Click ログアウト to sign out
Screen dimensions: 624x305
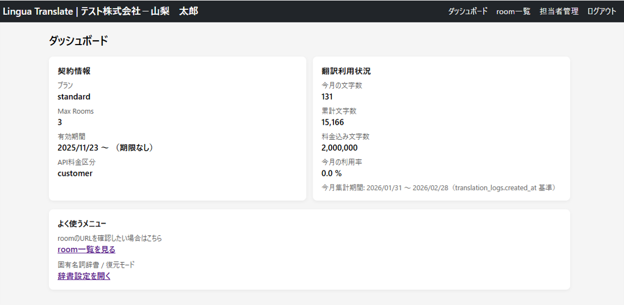601,11
